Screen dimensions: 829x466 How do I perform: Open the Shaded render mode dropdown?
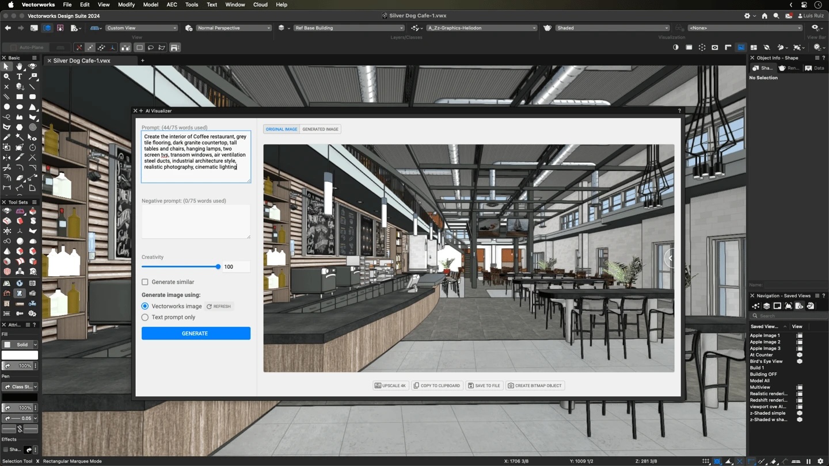point(610,27)
